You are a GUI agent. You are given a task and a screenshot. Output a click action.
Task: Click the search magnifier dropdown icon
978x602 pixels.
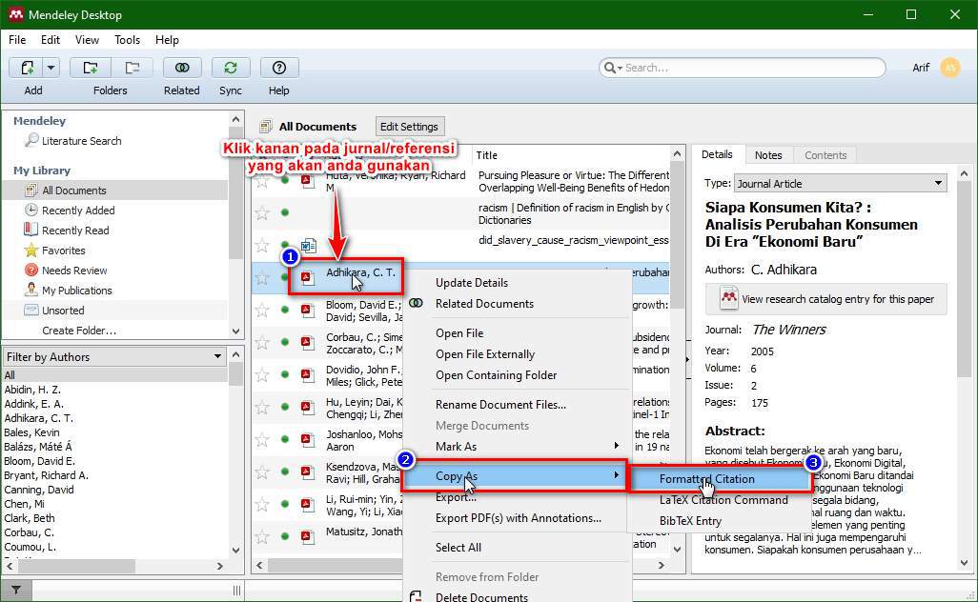[613, 68]
